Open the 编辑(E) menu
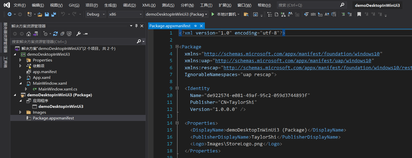 coord(38,5)
